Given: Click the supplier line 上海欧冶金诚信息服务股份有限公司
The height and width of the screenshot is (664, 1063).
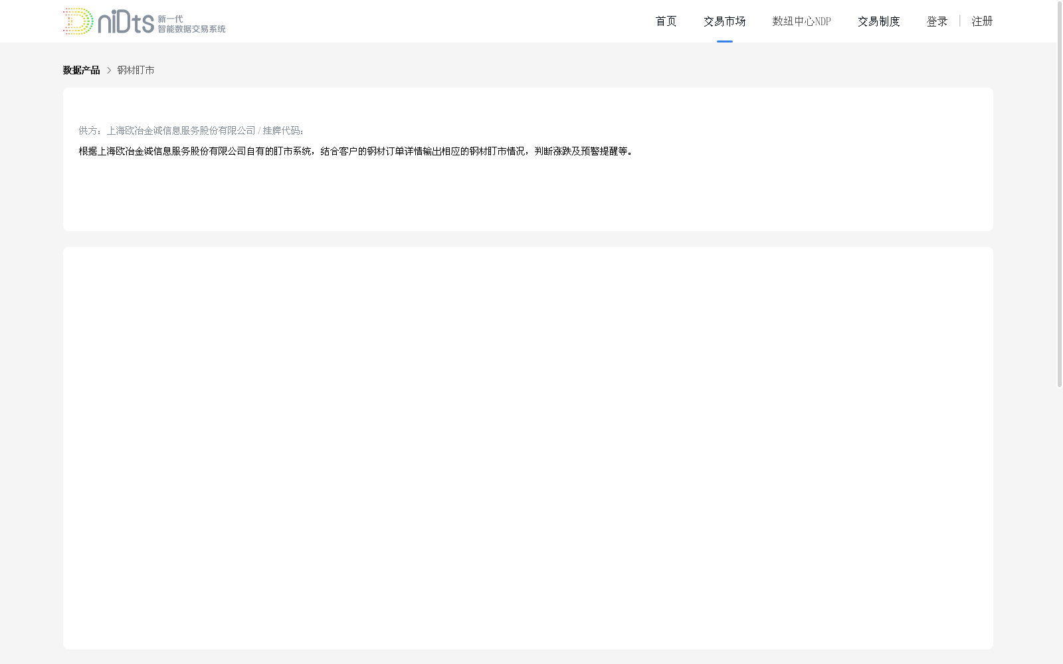Looking at the screenshot, I should click(x=181, y=131).
